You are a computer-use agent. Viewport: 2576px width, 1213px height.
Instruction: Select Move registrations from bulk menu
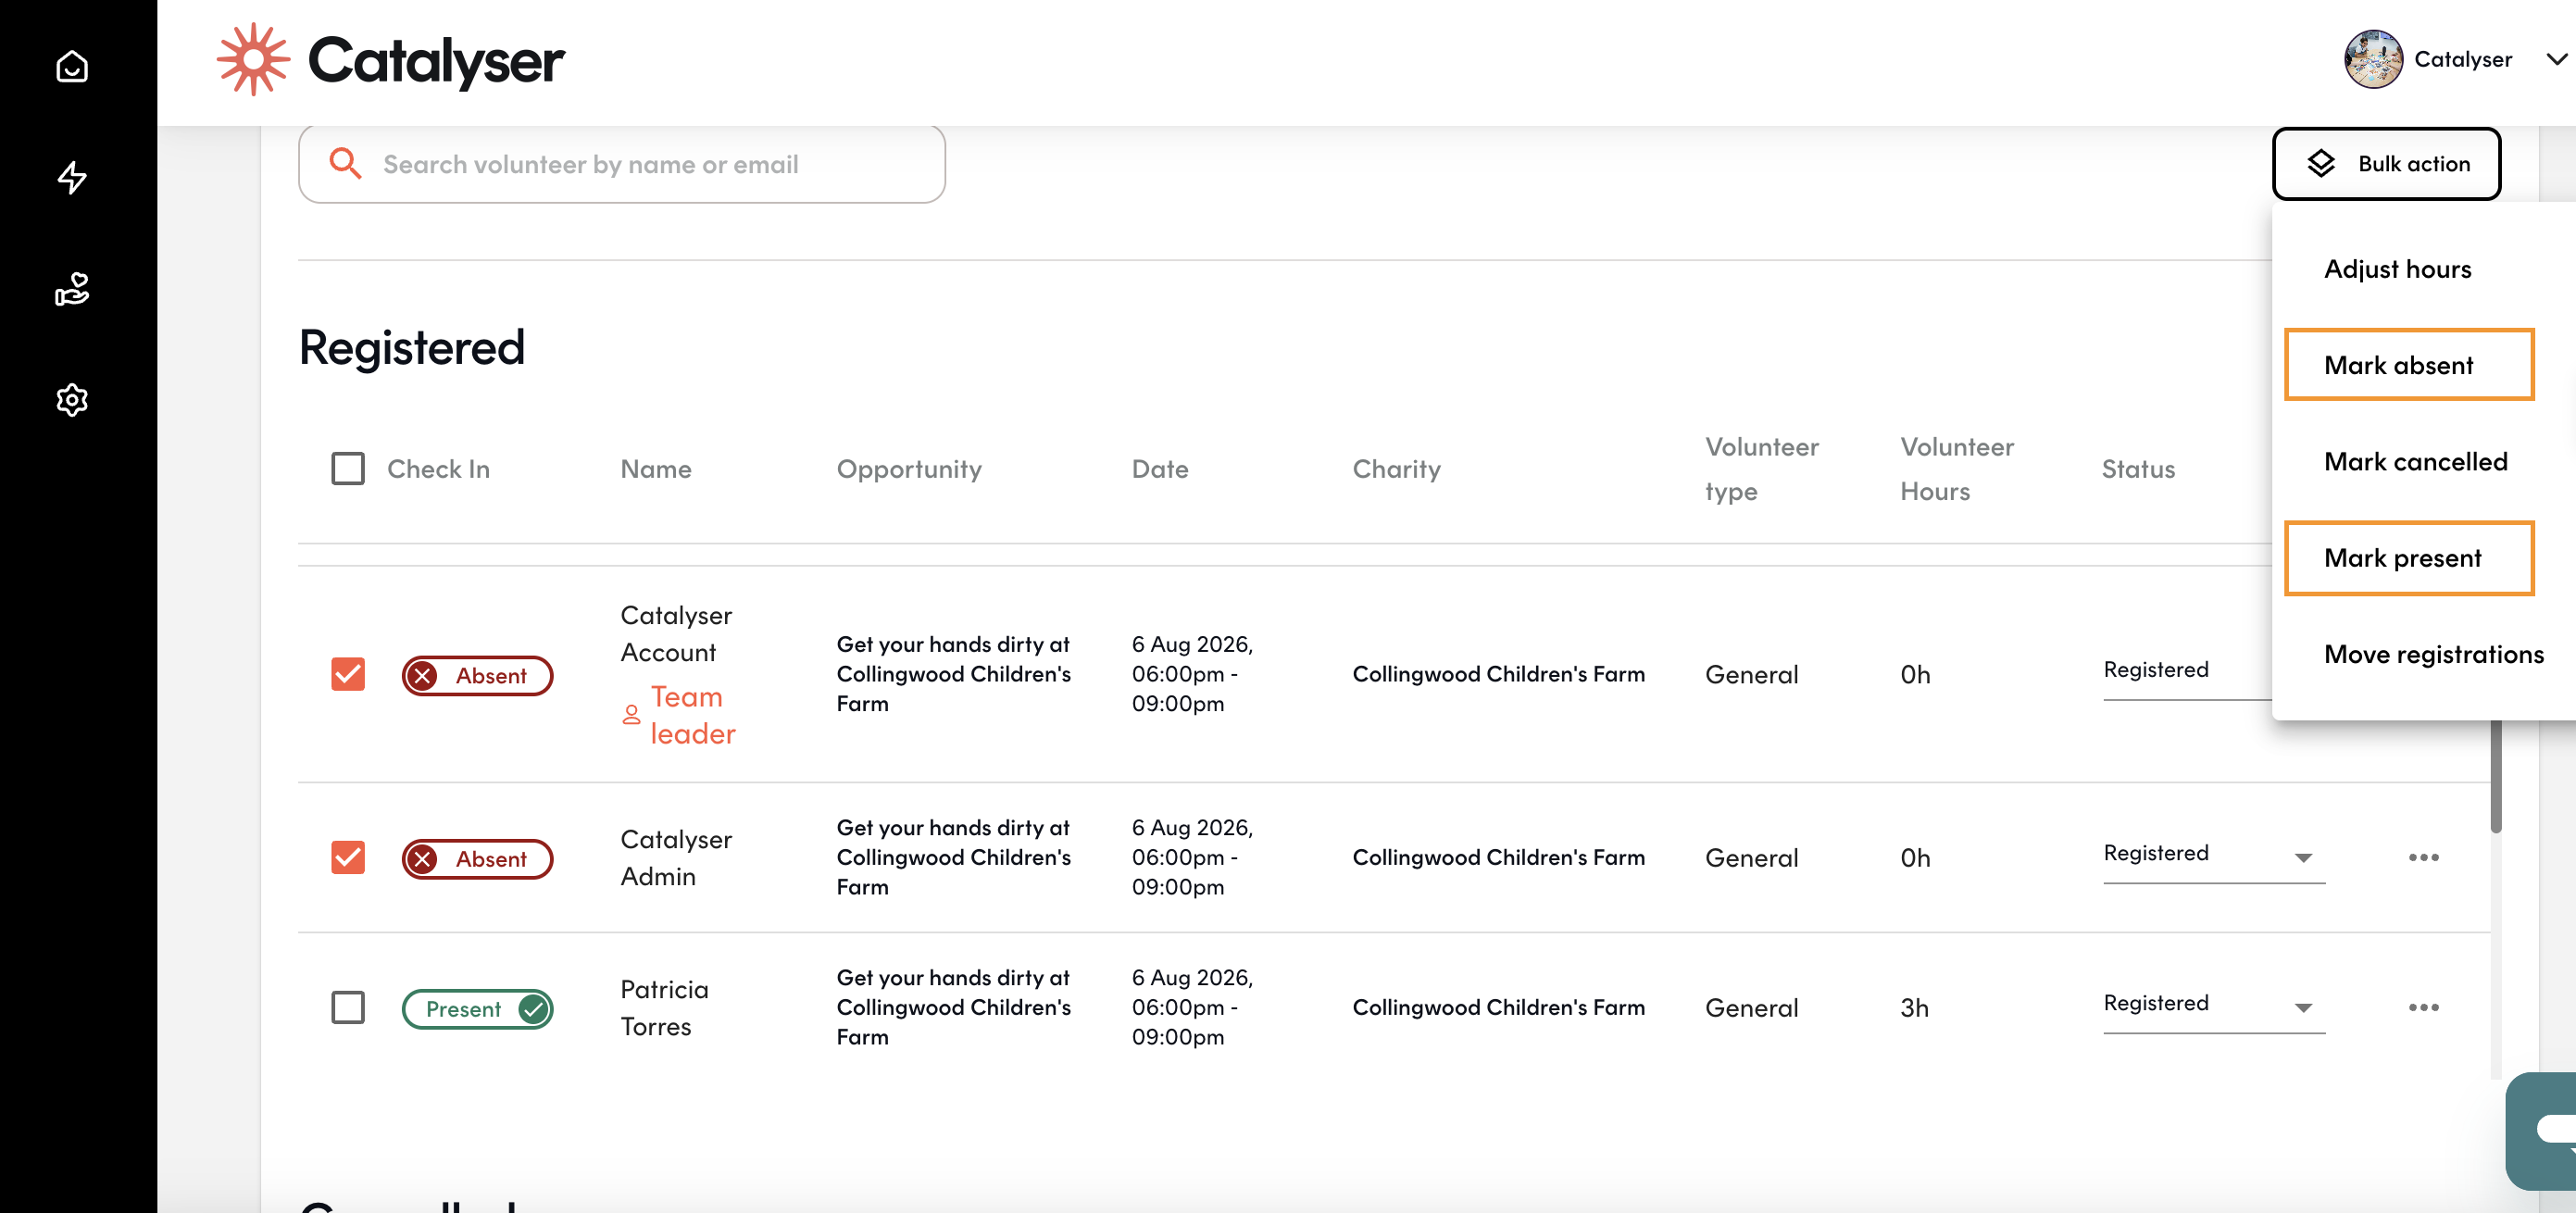coord(2433,654)
